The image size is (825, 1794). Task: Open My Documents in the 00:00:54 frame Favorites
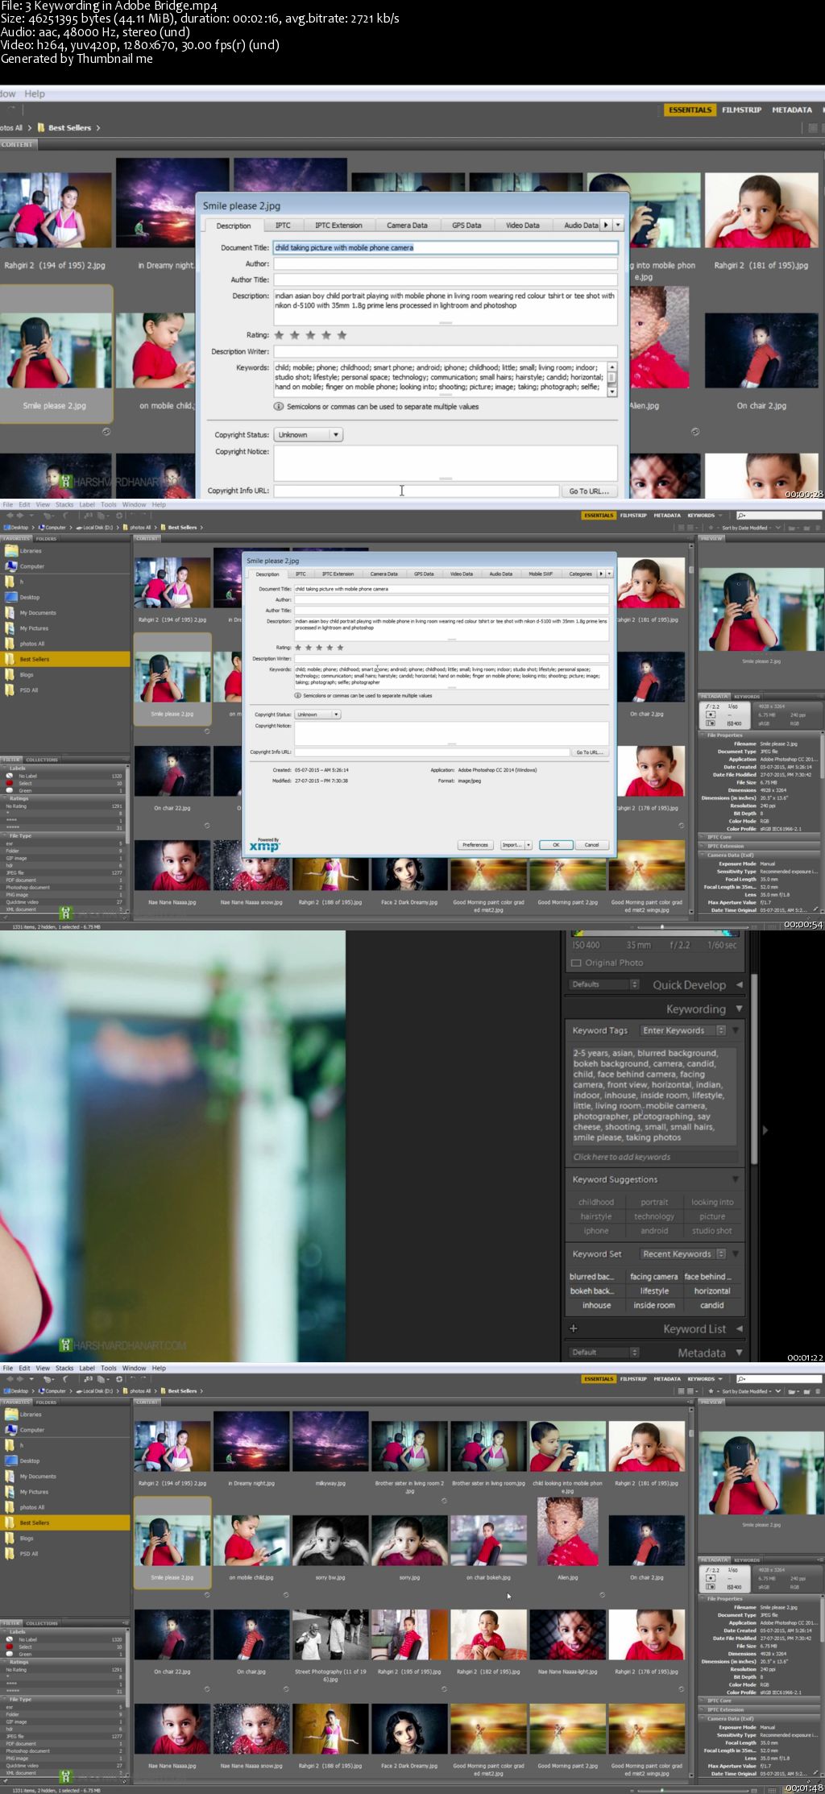pyautogui.click(x=38, y=613)
